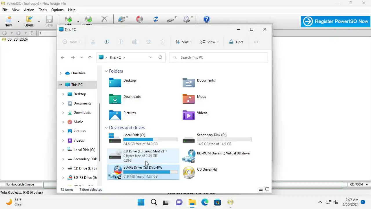Viewport: 371px width, 209px height.
Task: Expand Documents in navigation pane
Action: point(63,103)
